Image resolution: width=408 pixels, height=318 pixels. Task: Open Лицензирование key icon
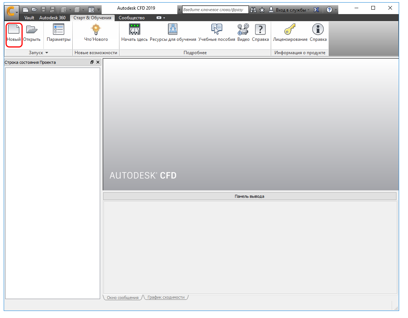click(x=290, y=29)
